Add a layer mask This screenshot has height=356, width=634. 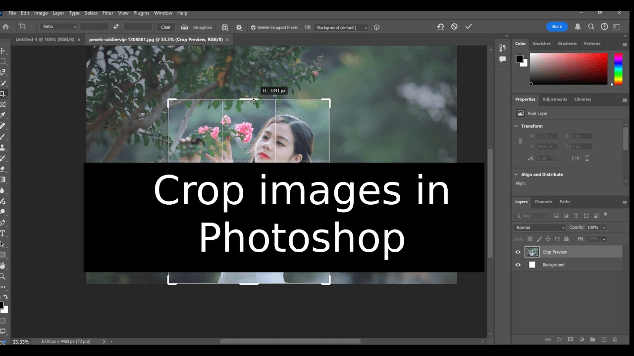(x=570, y=340)
